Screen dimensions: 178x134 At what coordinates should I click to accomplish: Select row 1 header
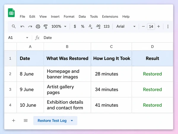click(10, 58)
